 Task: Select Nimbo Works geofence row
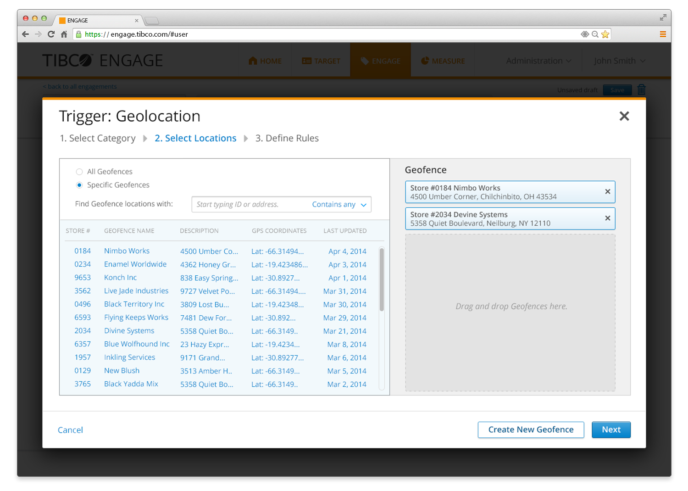tap(221, 251)
